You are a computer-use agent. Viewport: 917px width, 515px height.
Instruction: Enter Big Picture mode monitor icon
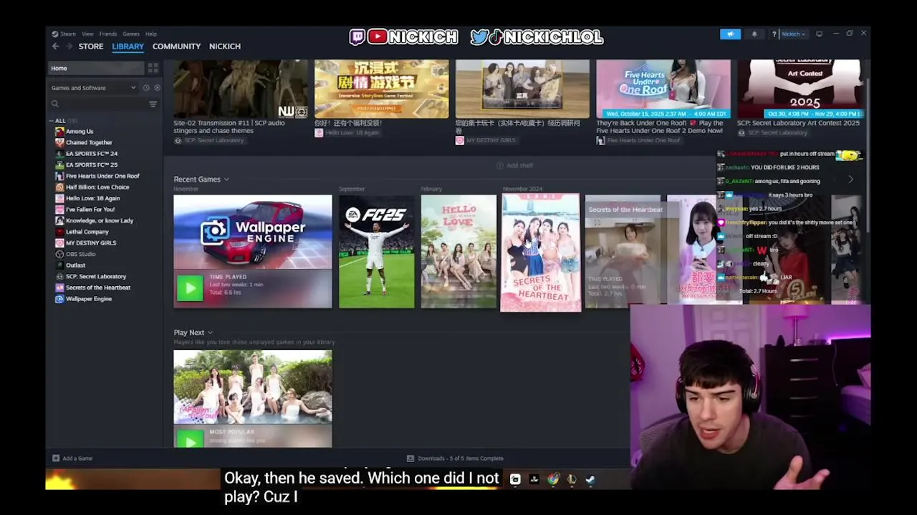point(819,34)
